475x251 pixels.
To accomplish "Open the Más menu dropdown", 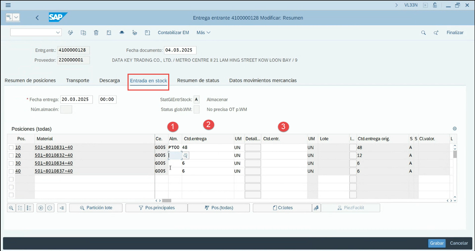I will coord(203,33).
